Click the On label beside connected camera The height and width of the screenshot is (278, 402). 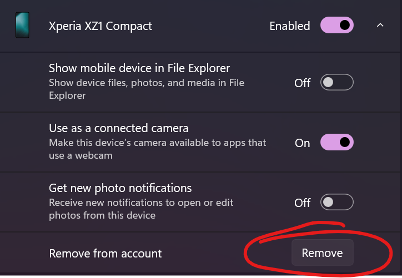click(x=303, y=143)
